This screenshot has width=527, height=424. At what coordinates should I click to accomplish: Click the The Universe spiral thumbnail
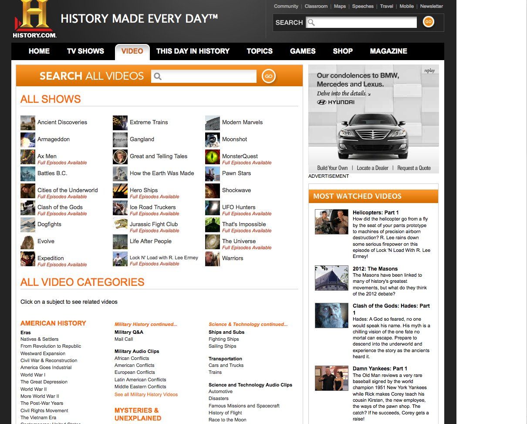[213, 242]
